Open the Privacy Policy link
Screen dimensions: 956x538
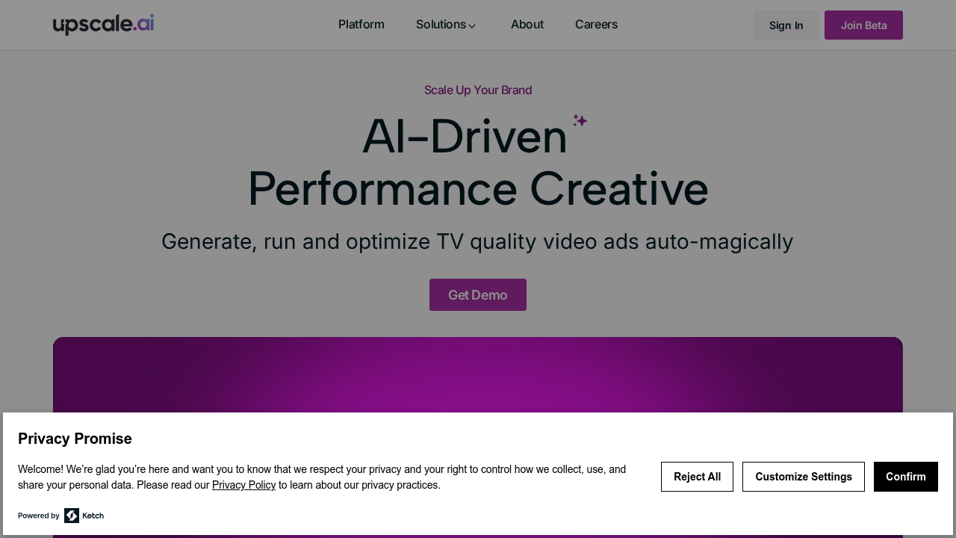(243, 485)
